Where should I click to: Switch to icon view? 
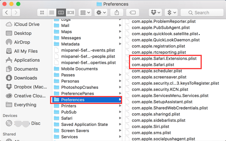coord(42,12)
